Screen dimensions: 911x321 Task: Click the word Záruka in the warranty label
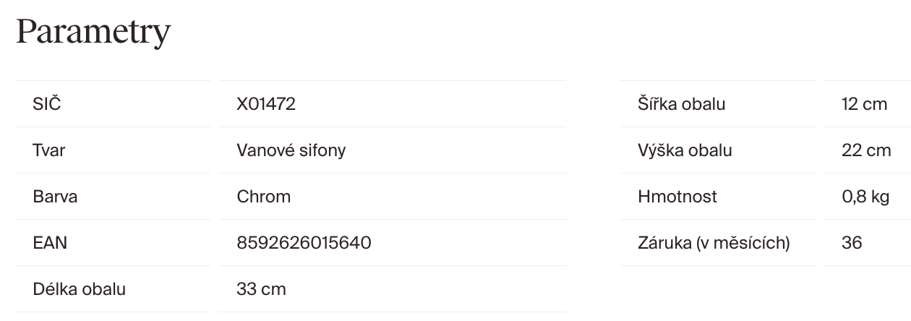[664, 243]
